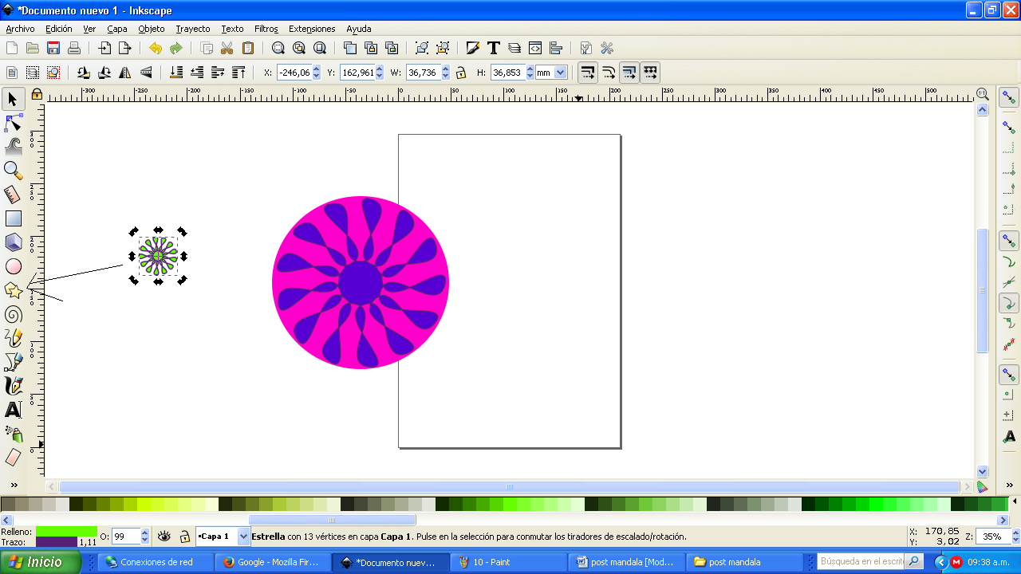The width and height of the screenshot is (1021, 574).
Task: Select the Spiral tool
Action: (13, 315)
